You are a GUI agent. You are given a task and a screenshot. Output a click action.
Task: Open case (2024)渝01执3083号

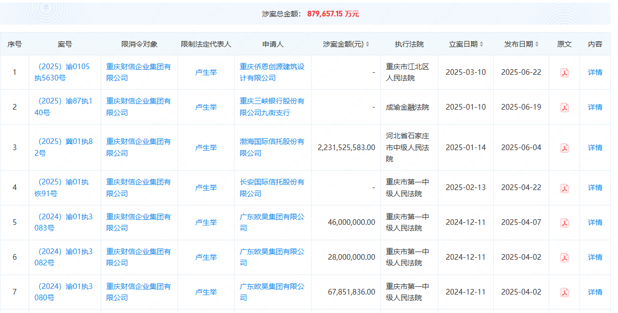pos(65,222)
